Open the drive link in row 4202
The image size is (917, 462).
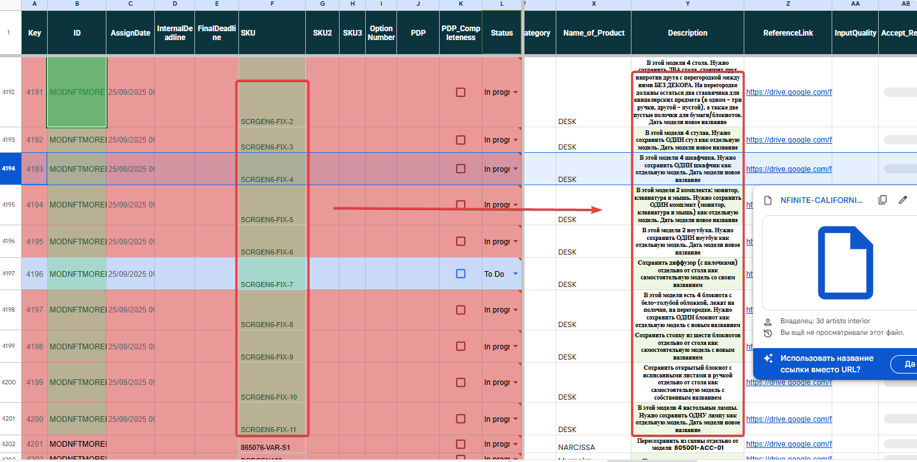(x=789, y=444)
